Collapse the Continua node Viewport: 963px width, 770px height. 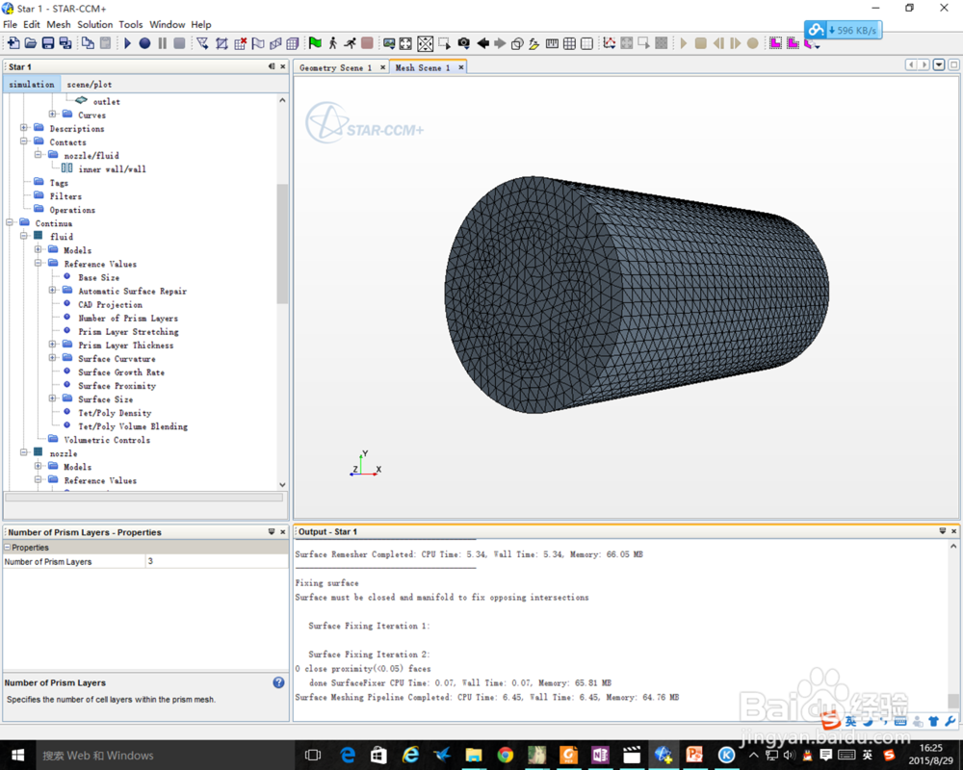pyautogui.click(x=10, y=222)
